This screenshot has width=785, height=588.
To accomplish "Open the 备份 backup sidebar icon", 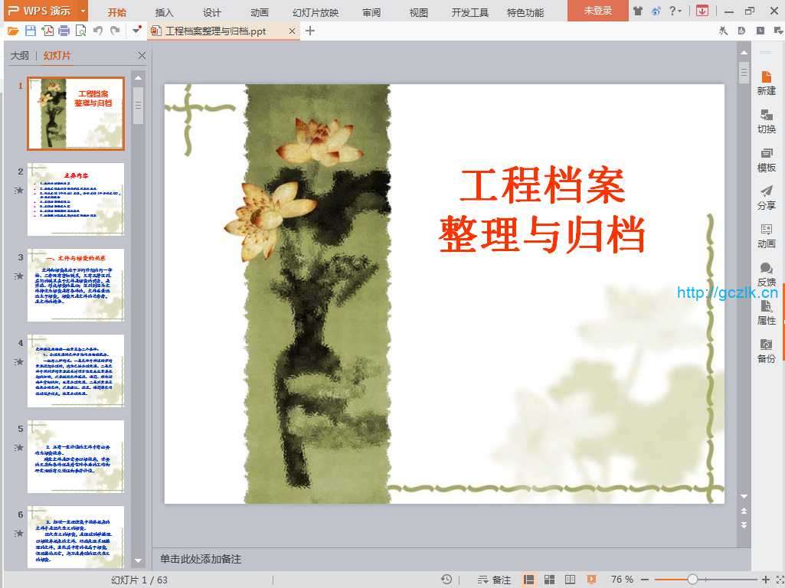I will 766,351.
